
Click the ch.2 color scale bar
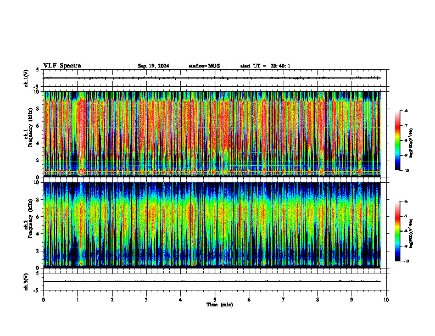coord(398,231)
